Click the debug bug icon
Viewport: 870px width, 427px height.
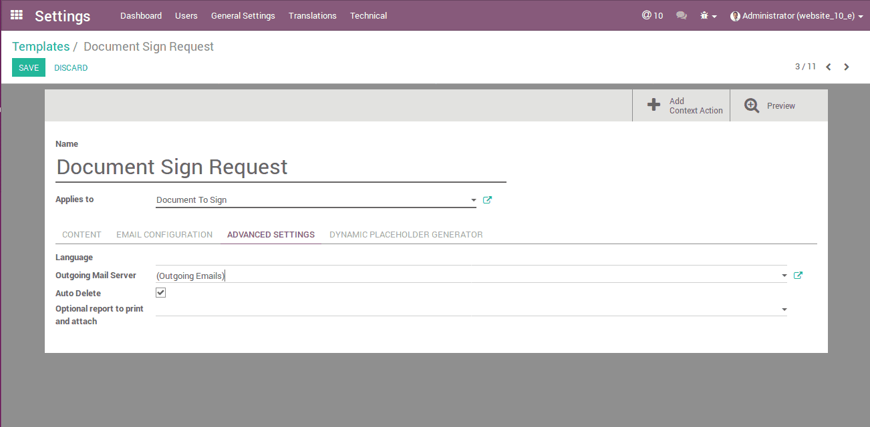pyautogui.click(x=705, y=15)
